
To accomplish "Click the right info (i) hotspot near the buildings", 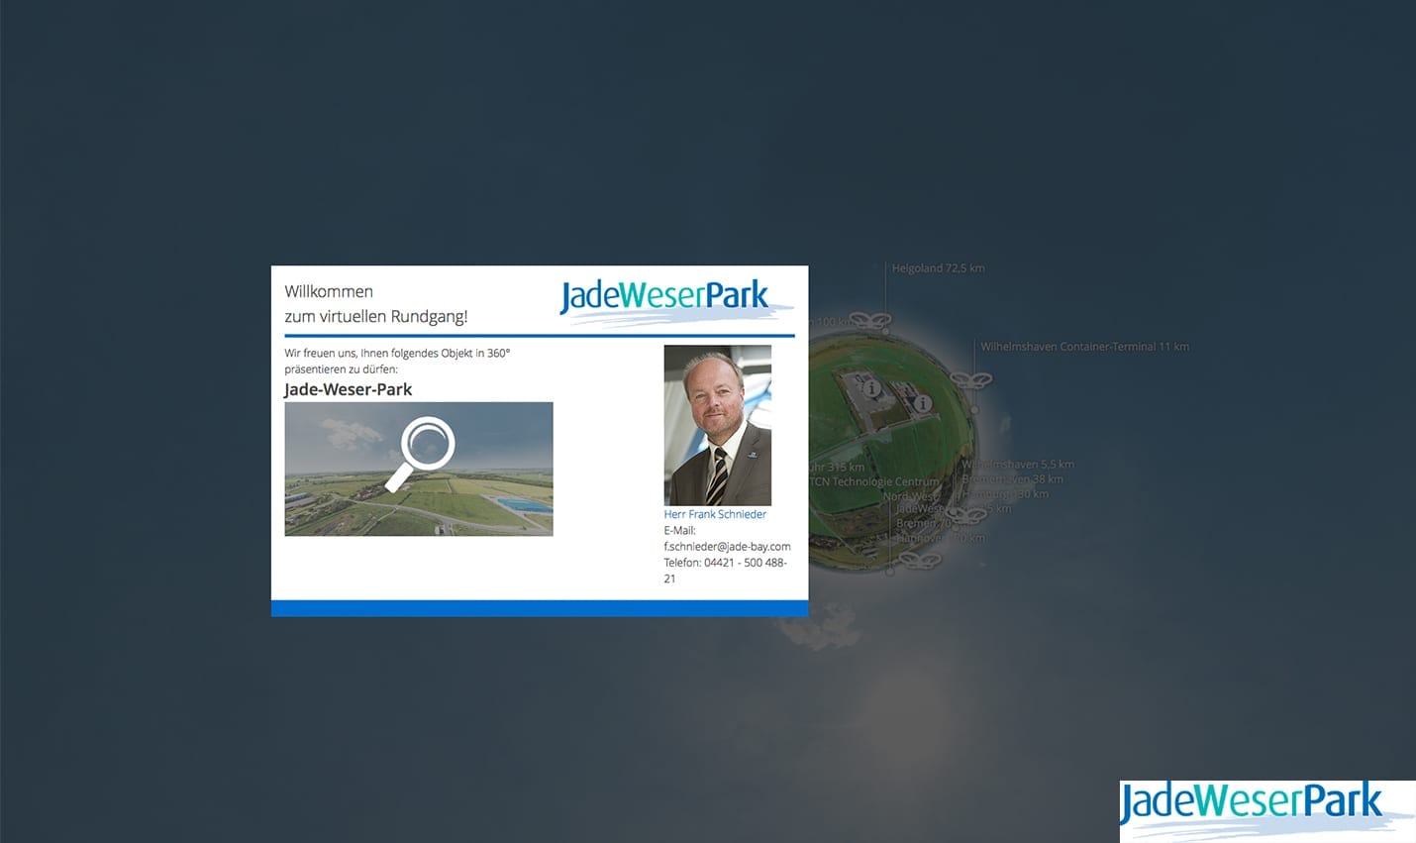I will pos(924,403).
